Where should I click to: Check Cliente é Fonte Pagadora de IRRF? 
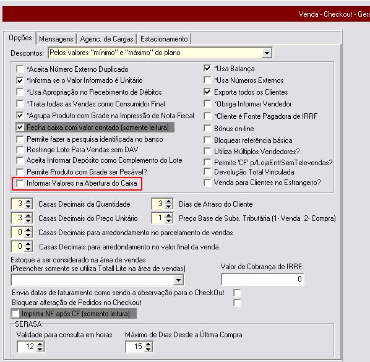pyautogui.click(x=207, y=116)
